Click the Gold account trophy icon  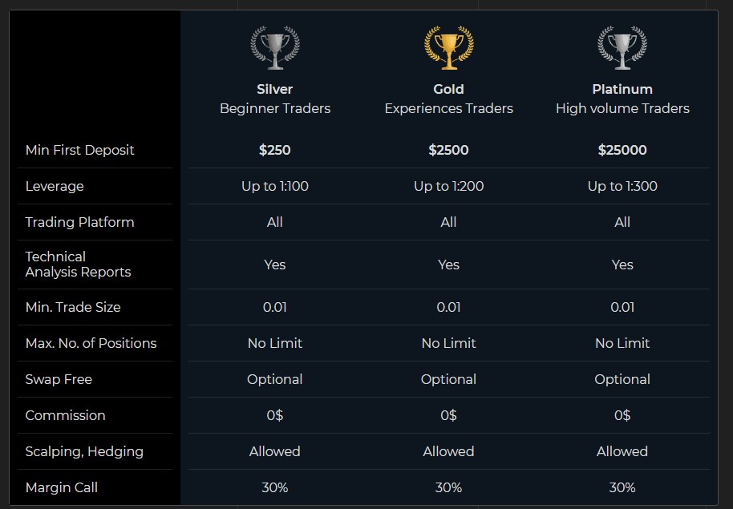pos(449,47)
